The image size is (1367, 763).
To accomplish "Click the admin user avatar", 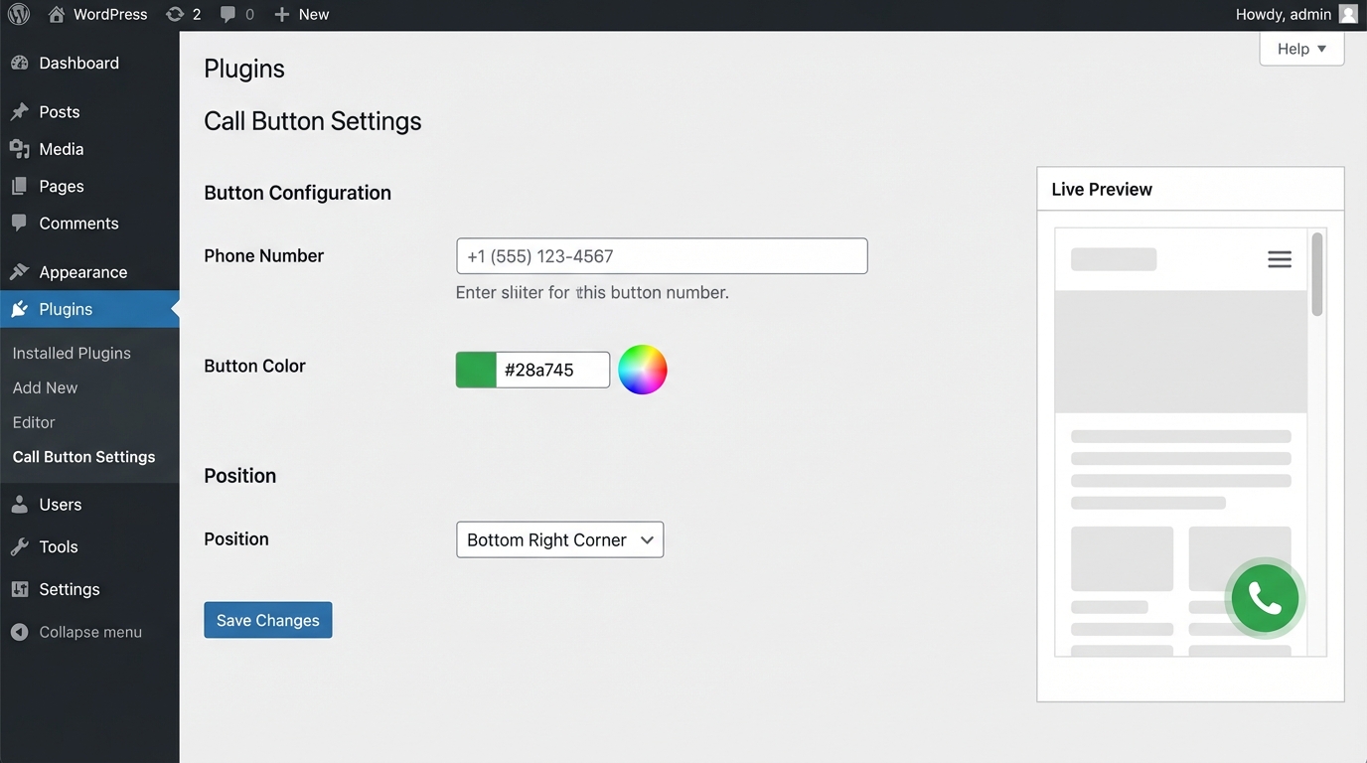I will tap(1348, 14).
